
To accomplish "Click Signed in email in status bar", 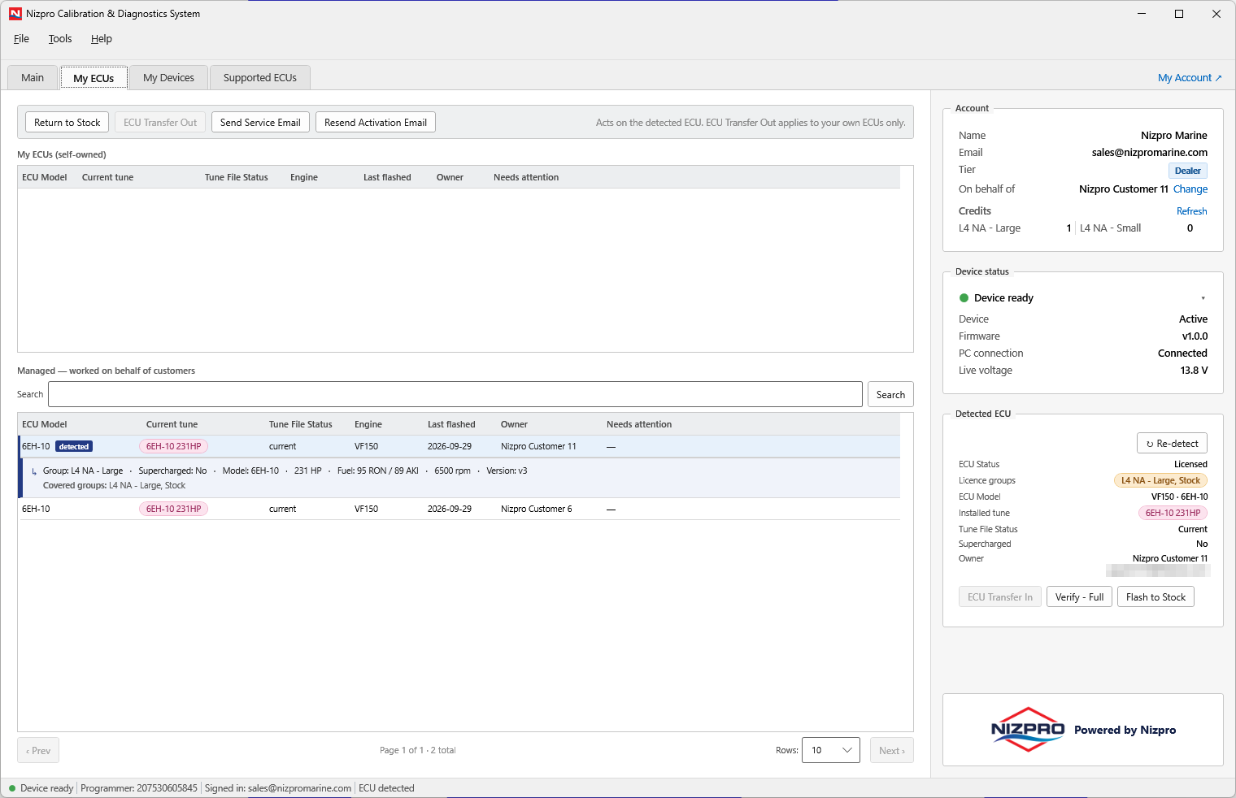I will [x=278, y=788].
